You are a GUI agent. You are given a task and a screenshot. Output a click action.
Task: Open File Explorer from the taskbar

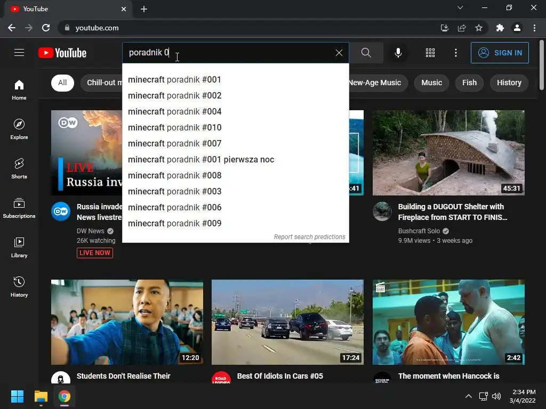[41, 396]
